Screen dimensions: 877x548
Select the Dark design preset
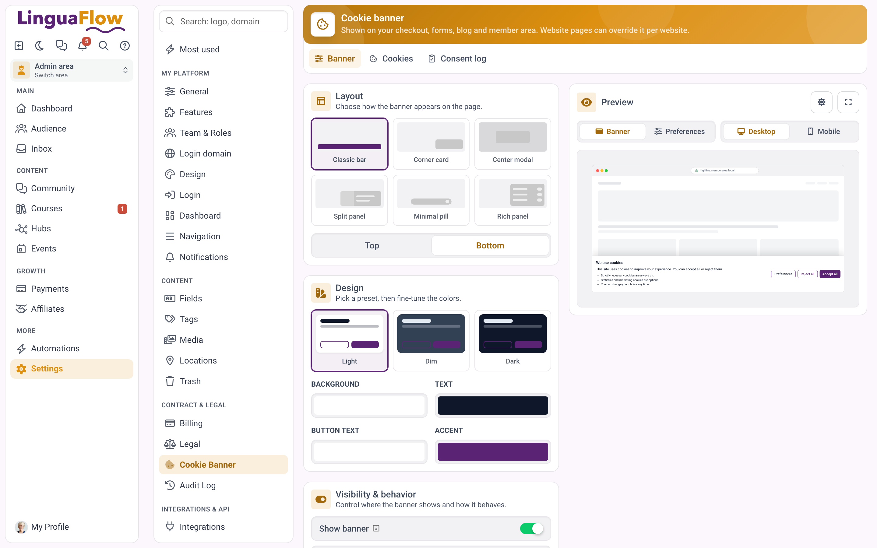click(512, 340)
